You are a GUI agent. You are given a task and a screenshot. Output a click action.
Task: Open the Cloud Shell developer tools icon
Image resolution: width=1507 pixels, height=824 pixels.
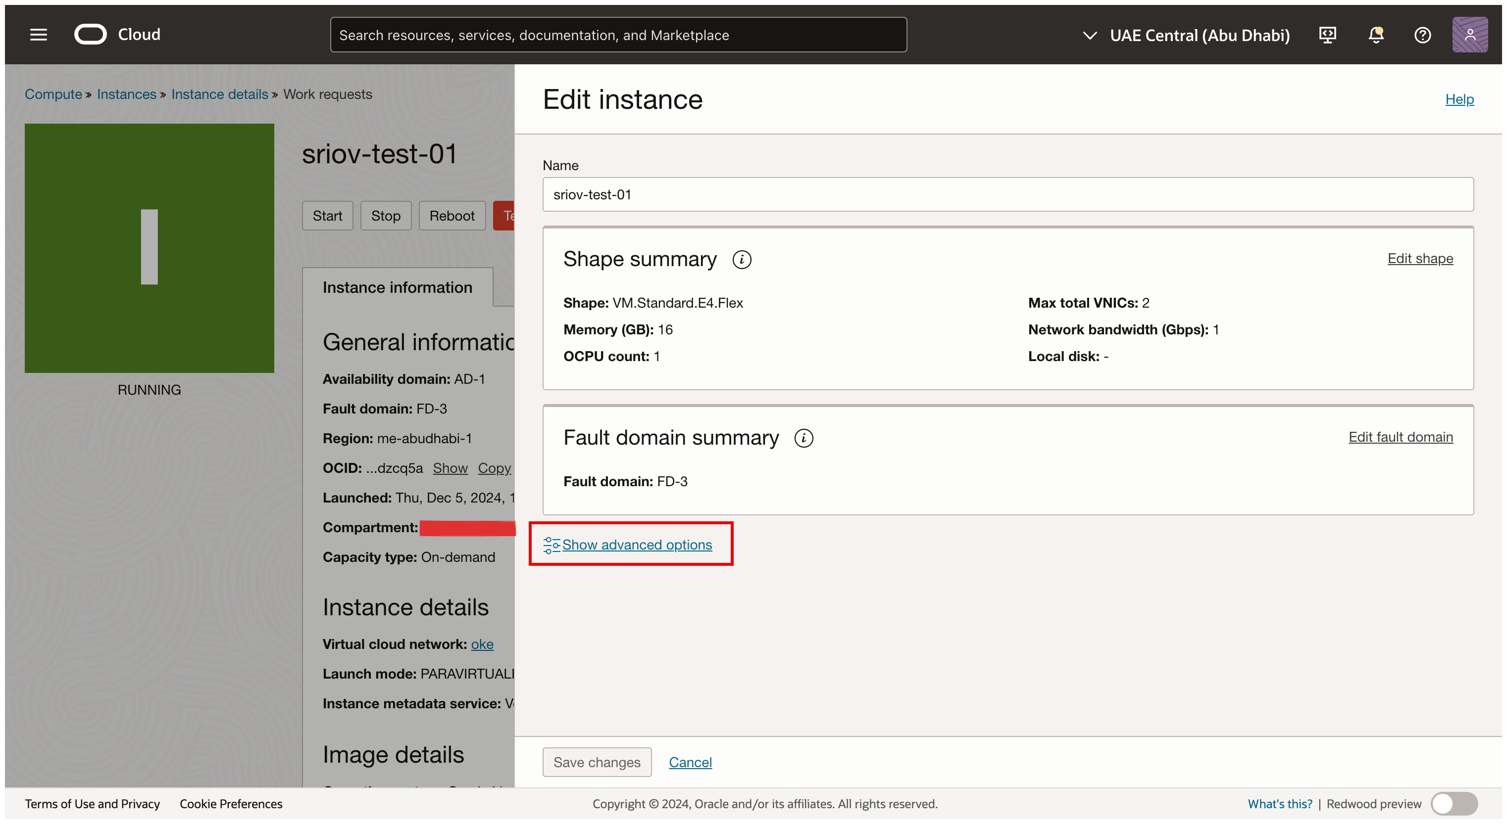(1327, 35)
